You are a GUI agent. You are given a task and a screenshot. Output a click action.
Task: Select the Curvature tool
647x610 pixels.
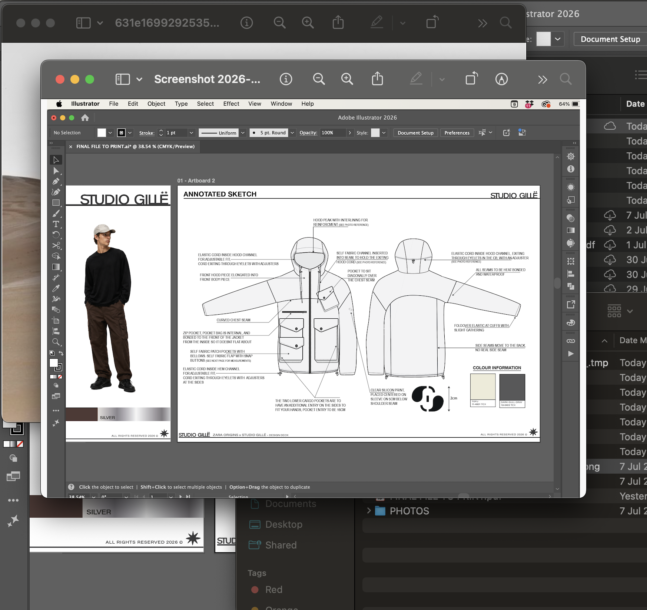[56, 192]
